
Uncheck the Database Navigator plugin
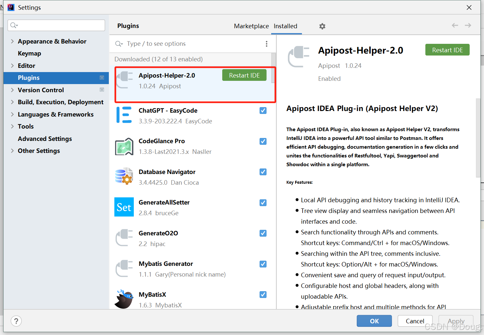click(x=263, y=172)
